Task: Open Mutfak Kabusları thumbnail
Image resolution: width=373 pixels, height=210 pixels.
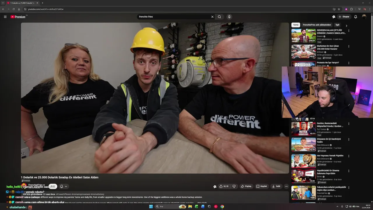Action: [x=303, y=129]
